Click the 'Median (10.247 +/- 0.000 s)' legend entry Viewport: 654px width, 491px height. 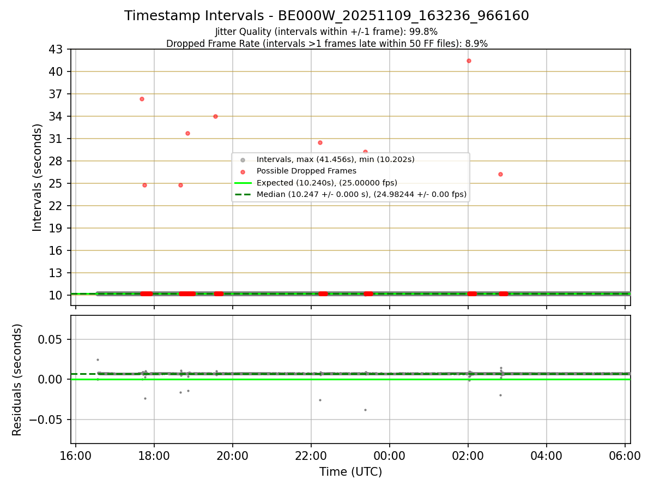[361, 194]
